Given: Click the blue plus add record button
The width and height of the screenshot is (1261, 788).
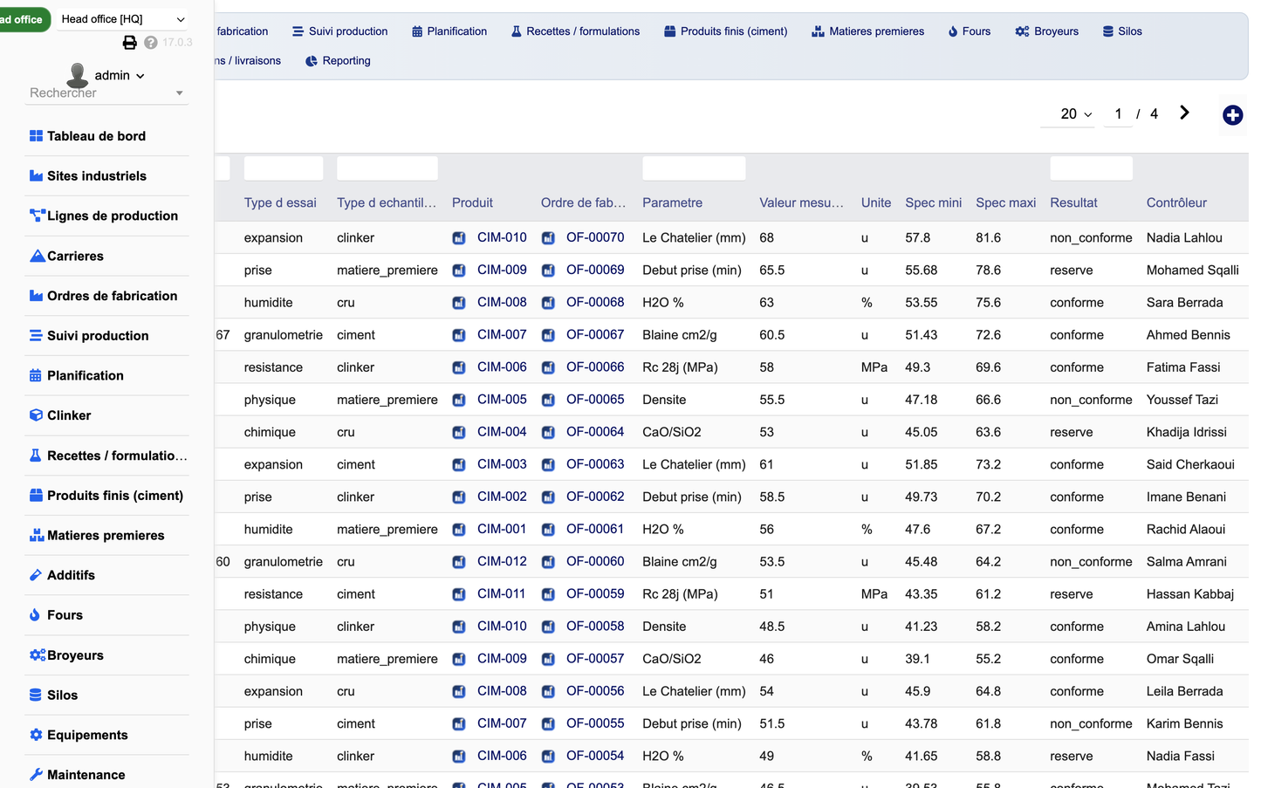Looking at the screenshot, I should point(1232,114).
